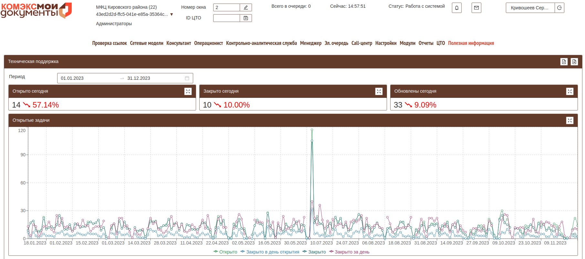Image resolution: width=585 pixels, height=259 pixels.
Task: Open the calendar picker in Период field
Action: click(x=187, y=78)
